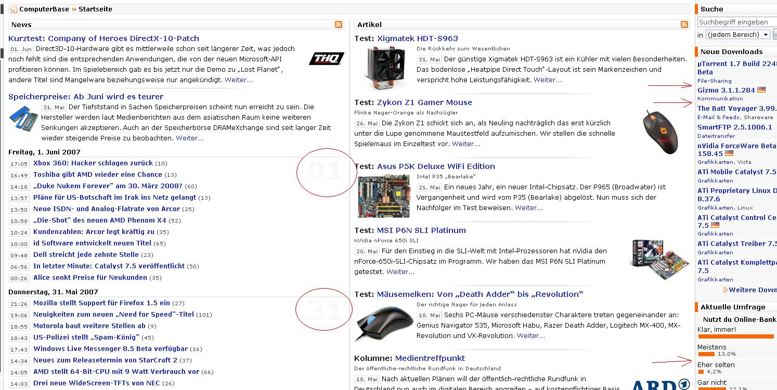Open the Startseite breadcrumb link

tap(95, 9)
